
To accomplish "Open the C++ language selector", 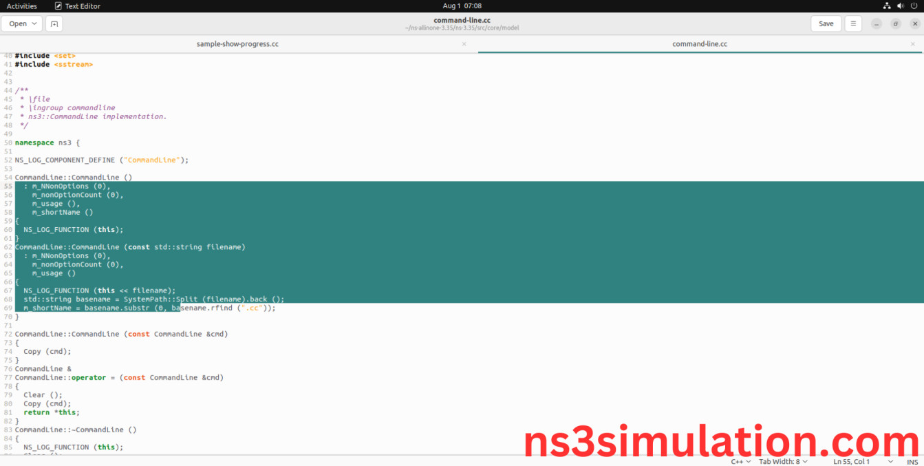I will tap(738, 461).
